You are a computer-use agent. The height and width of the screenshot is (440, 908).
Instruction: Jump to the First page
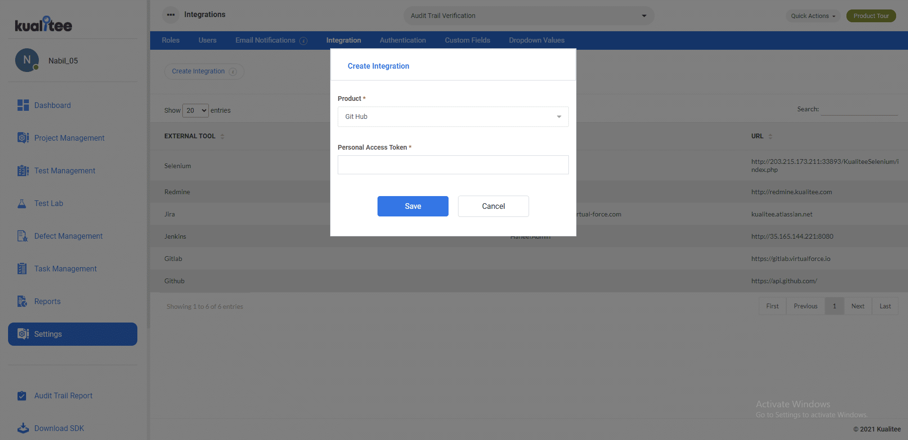(772, 306)
